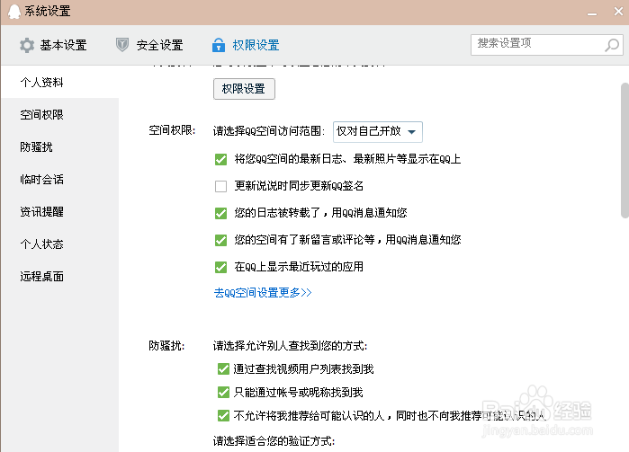Close the 系统设置 window
Image resolution: width=629 pixels, height=452 pixels.
click(x=618, y=11)
